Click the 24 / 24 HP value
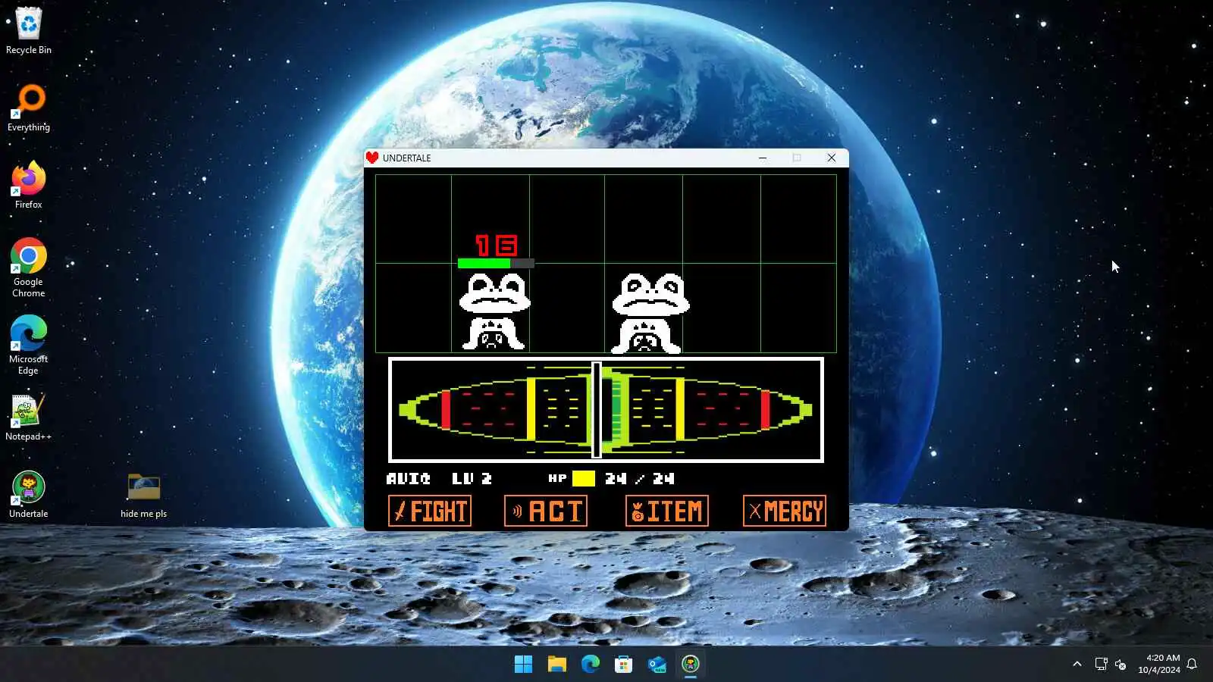The height and width of the screenshot is (682, 1213). (640, 479)
